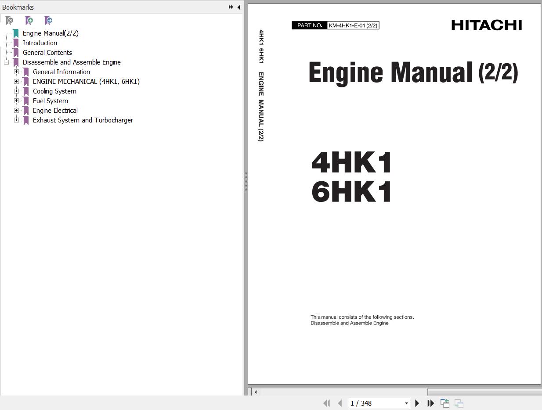This screenshot has width=542, height=410.
Task: Click the go-to bookmark arrow icon
Action: (48, 21)
